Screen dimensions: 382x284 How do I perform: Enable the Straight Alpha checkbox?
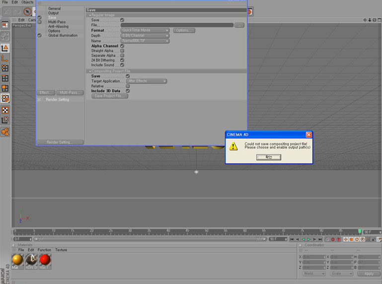[x=122, y=51]
